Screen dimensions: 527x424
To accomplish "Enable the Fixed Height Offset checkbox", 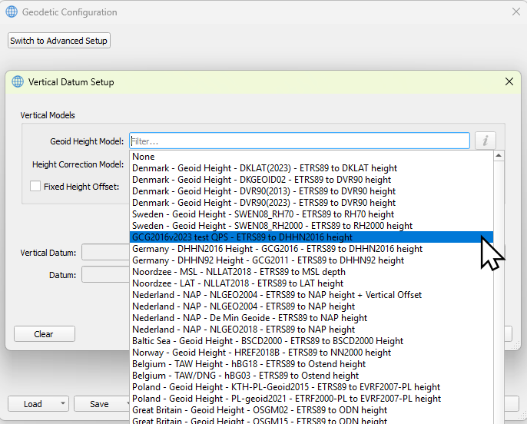I will [x=35, y=186].
